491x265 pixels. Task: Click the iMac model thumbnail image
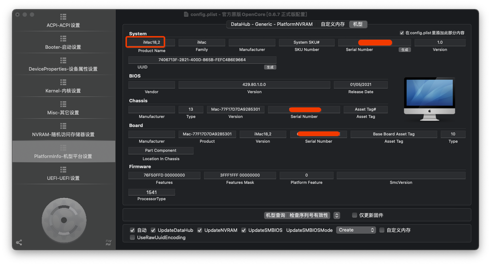(x=430, y=99)
